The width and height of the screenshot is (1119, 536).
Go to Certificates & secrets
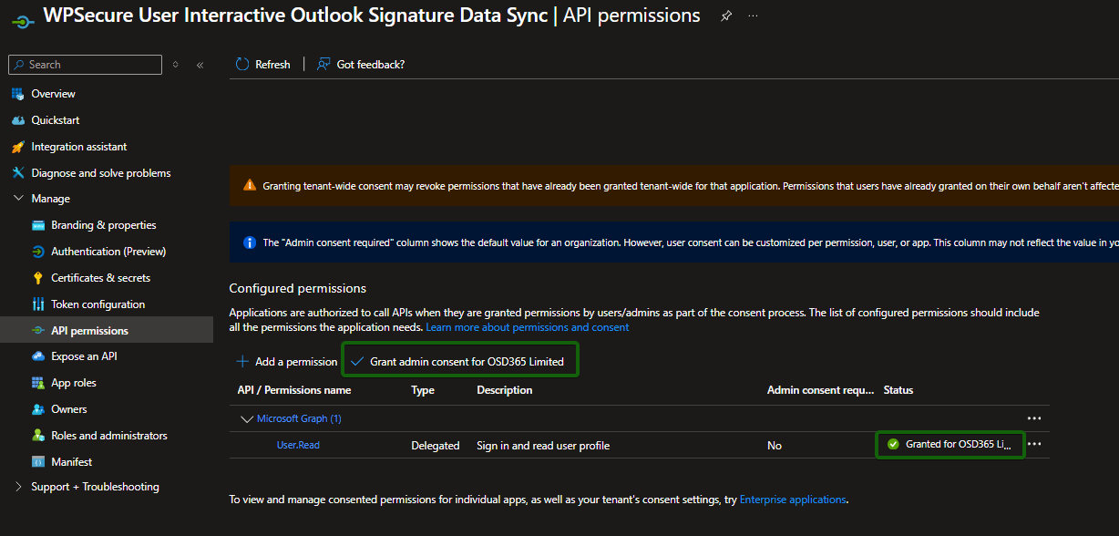(100, 278)
